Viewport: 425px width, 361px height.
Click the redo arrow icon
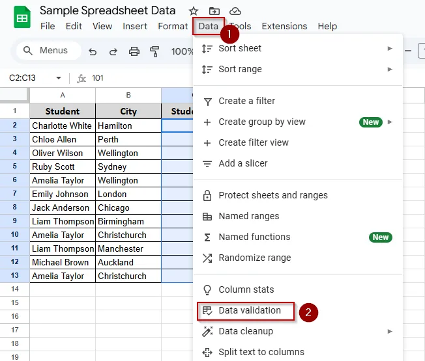pos(113,51)
